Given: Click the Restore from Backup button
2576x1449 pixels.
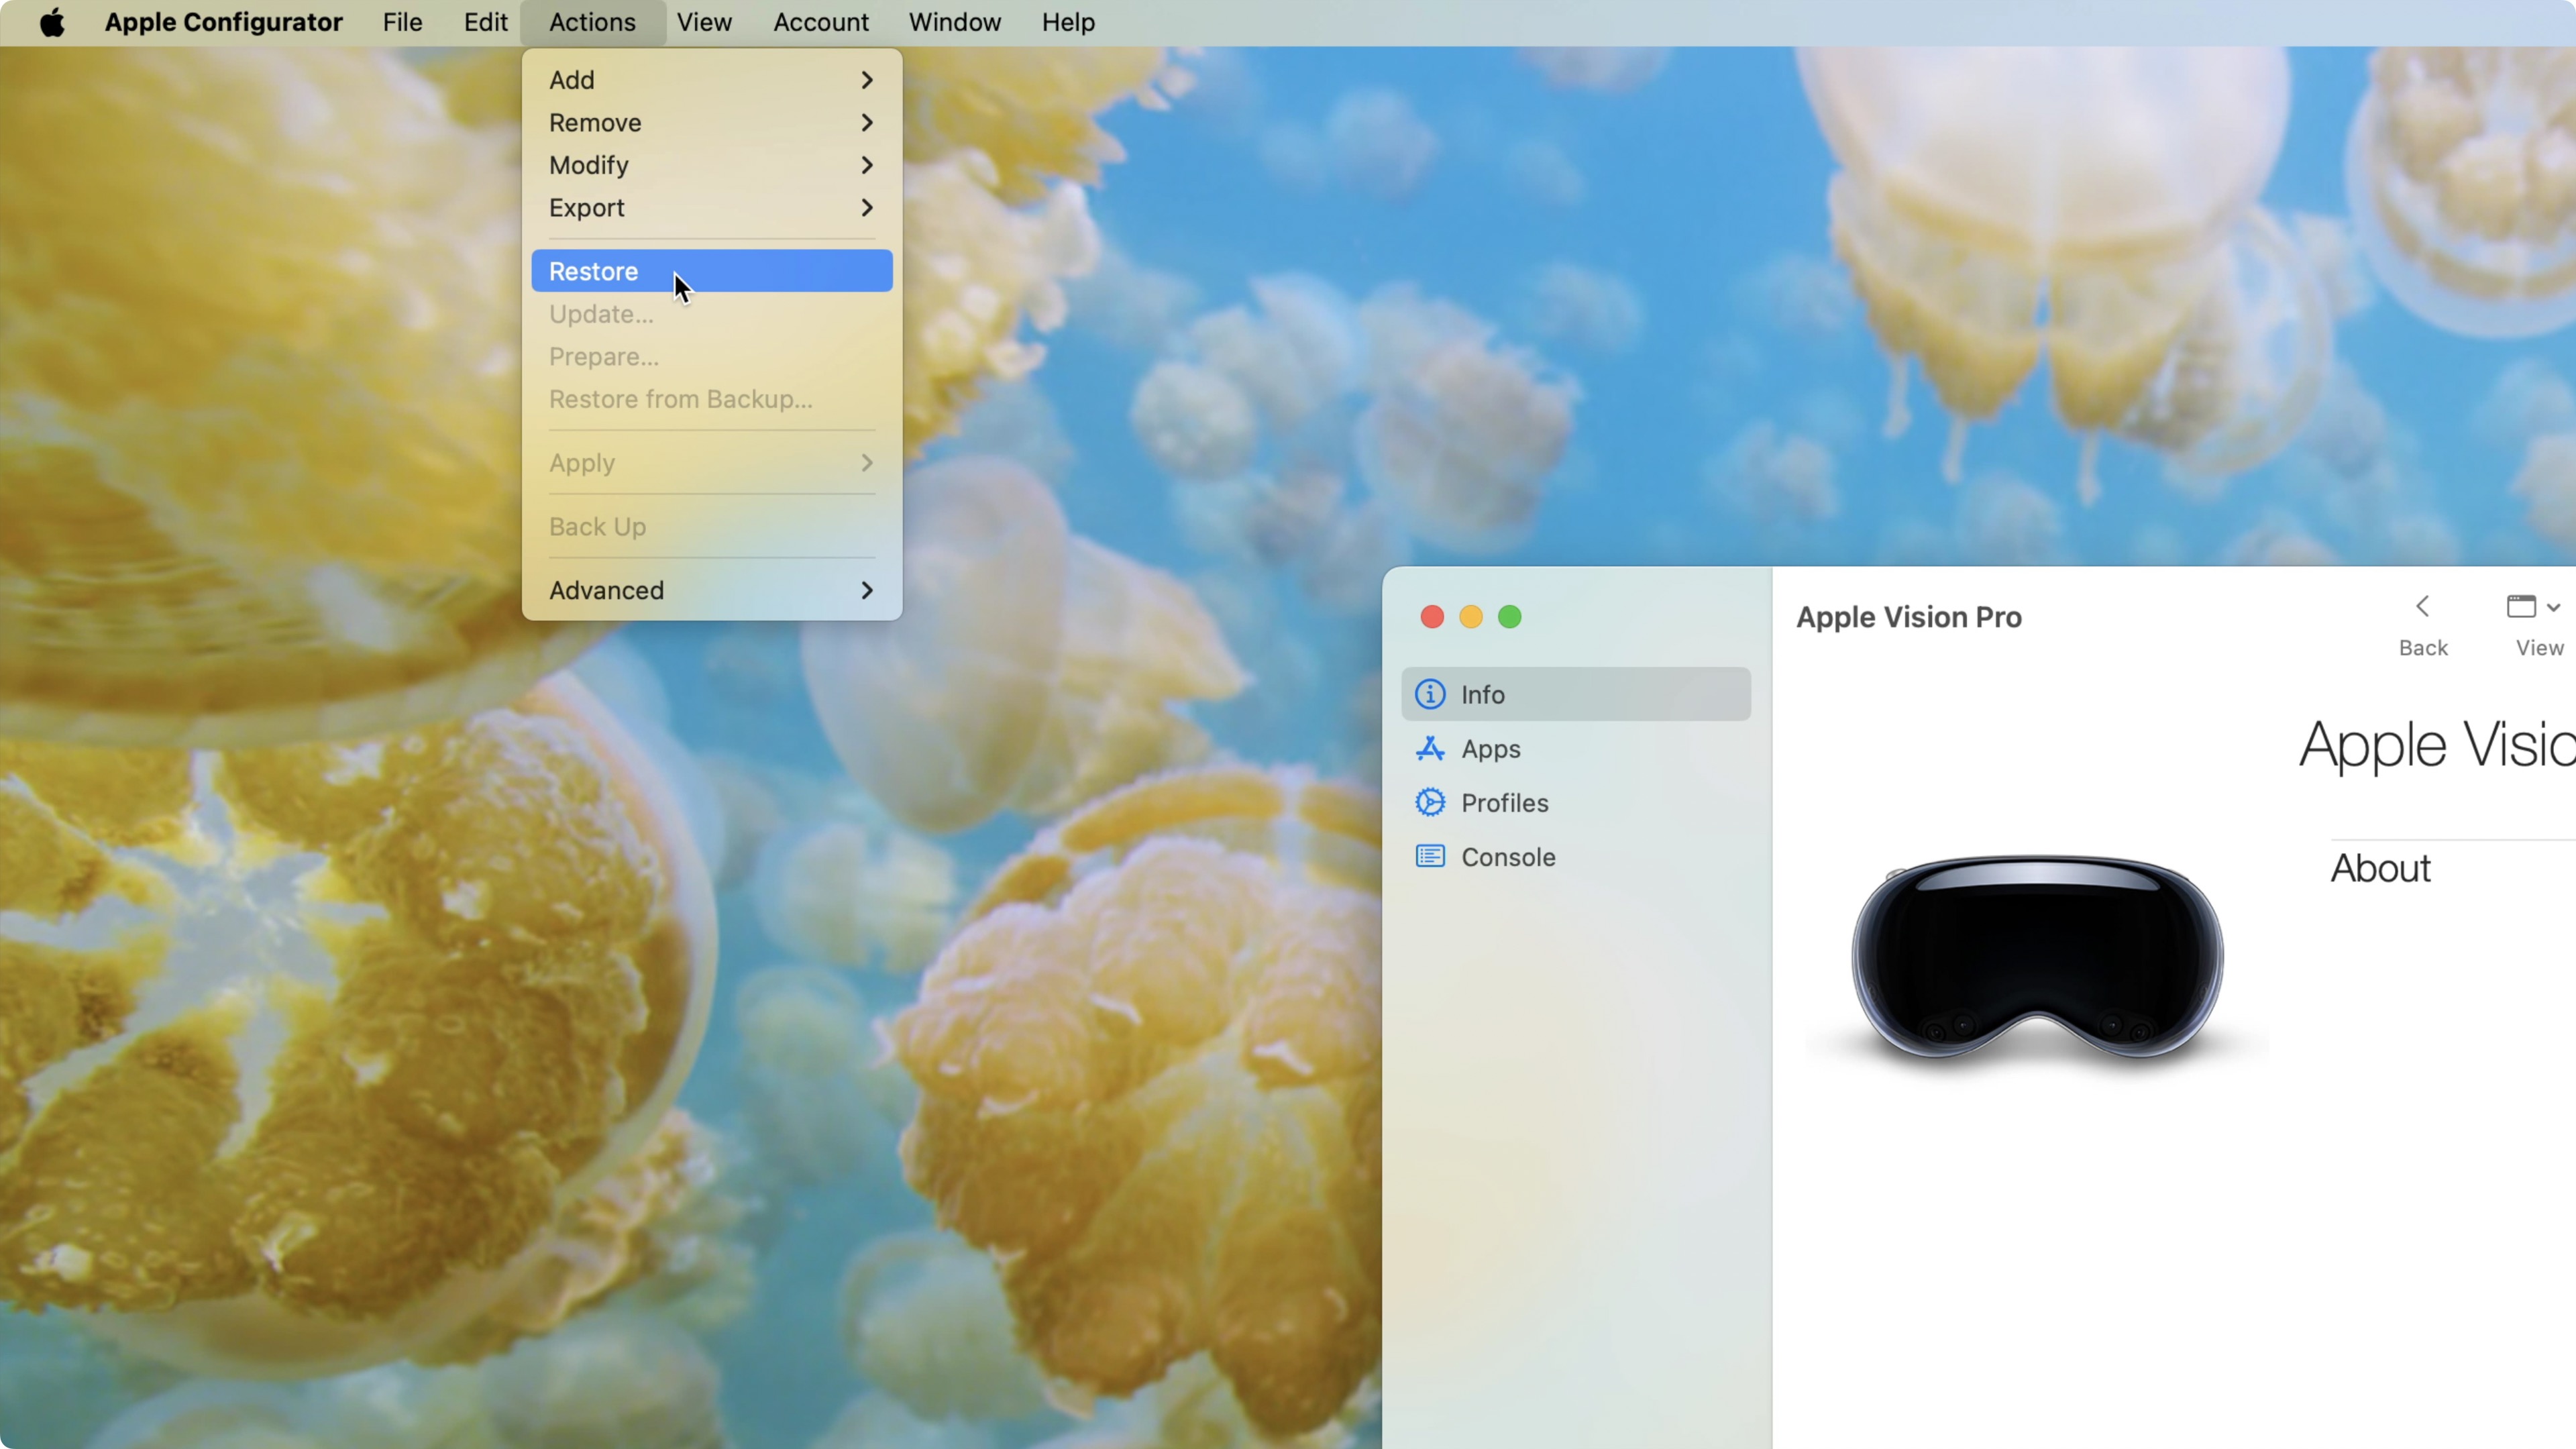Looking at the screenshot, I should point(681,398).
